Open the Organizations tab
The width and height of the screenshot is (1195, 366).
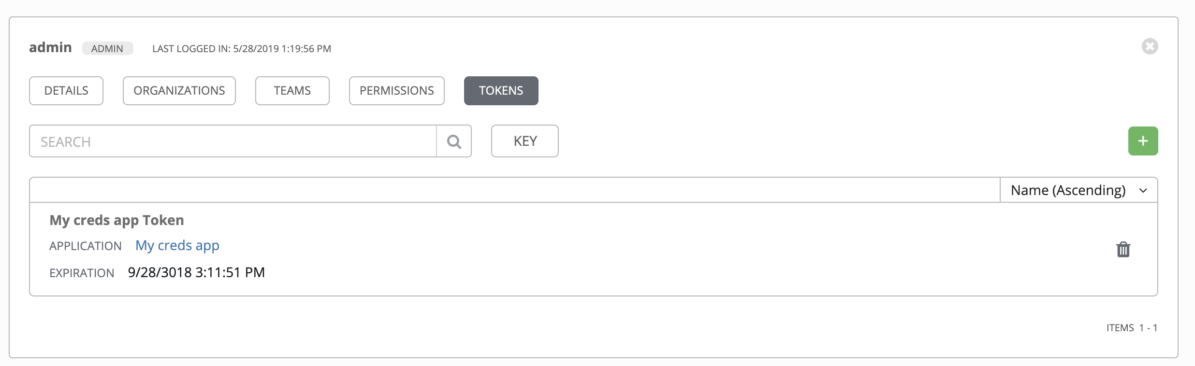click(179, 91)
